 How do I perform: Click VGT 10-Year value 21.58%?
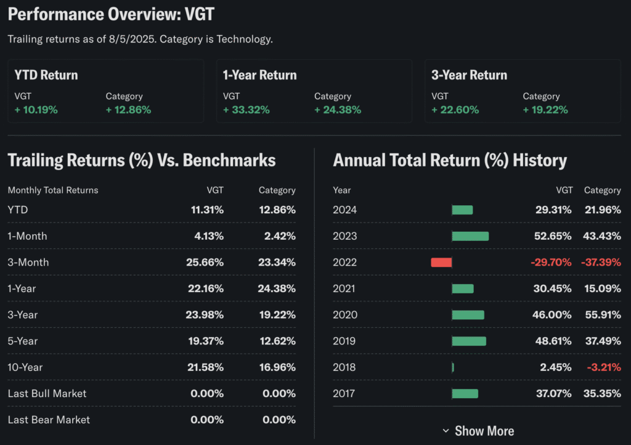tap(205, 367)
